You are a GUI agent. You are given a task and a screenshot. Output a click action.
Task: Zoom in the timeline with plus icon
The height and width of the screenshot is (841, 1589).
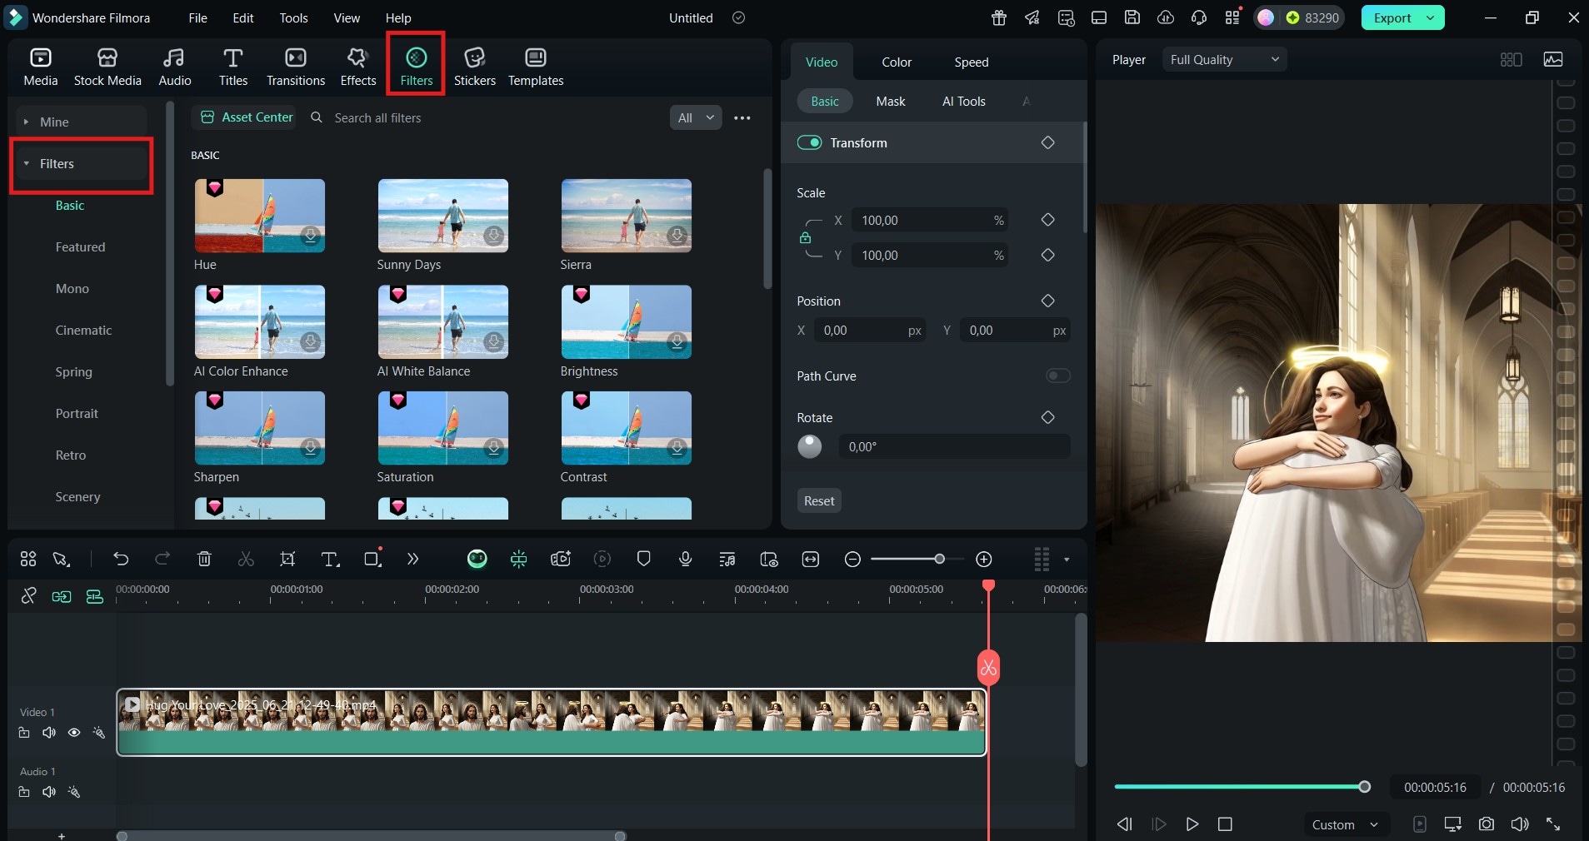tap(984, 560)
